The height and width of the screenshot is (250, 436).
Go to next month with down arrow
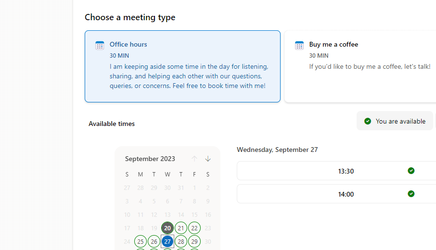click(208, 159)
